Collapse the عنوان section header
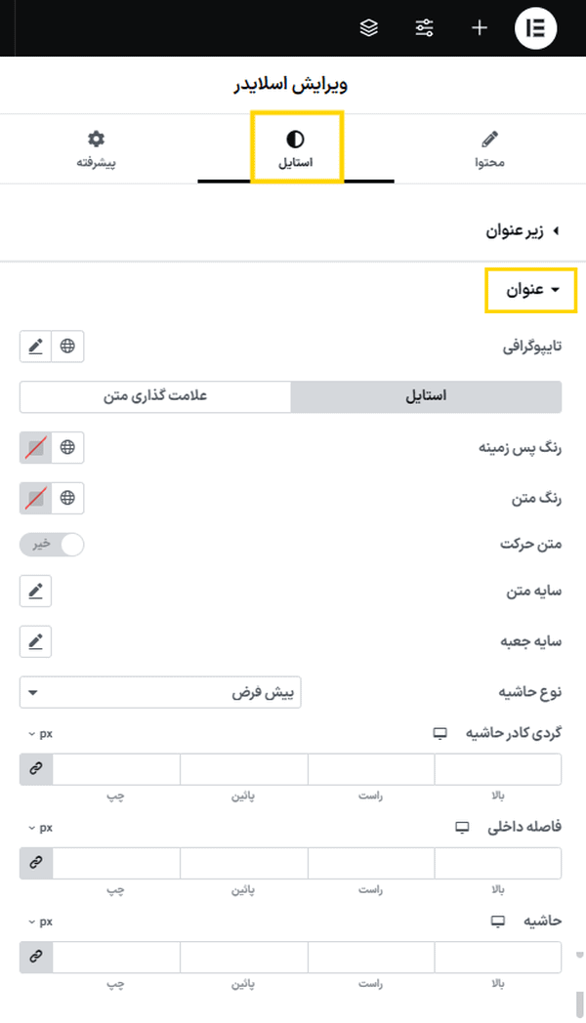The image size is (586, 1023). [x=530, y=290]
